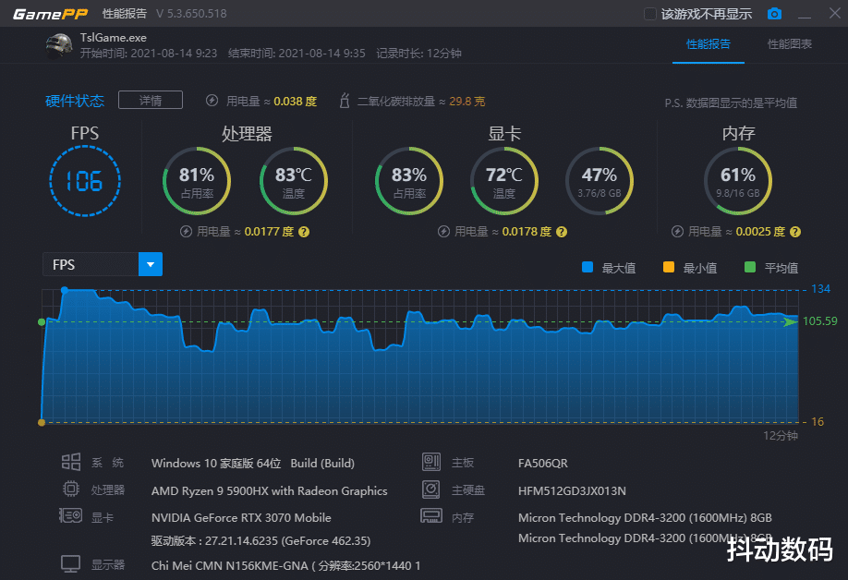Click the TslGame.exe title text
The image size is (848, 580).
pos(113,38)
